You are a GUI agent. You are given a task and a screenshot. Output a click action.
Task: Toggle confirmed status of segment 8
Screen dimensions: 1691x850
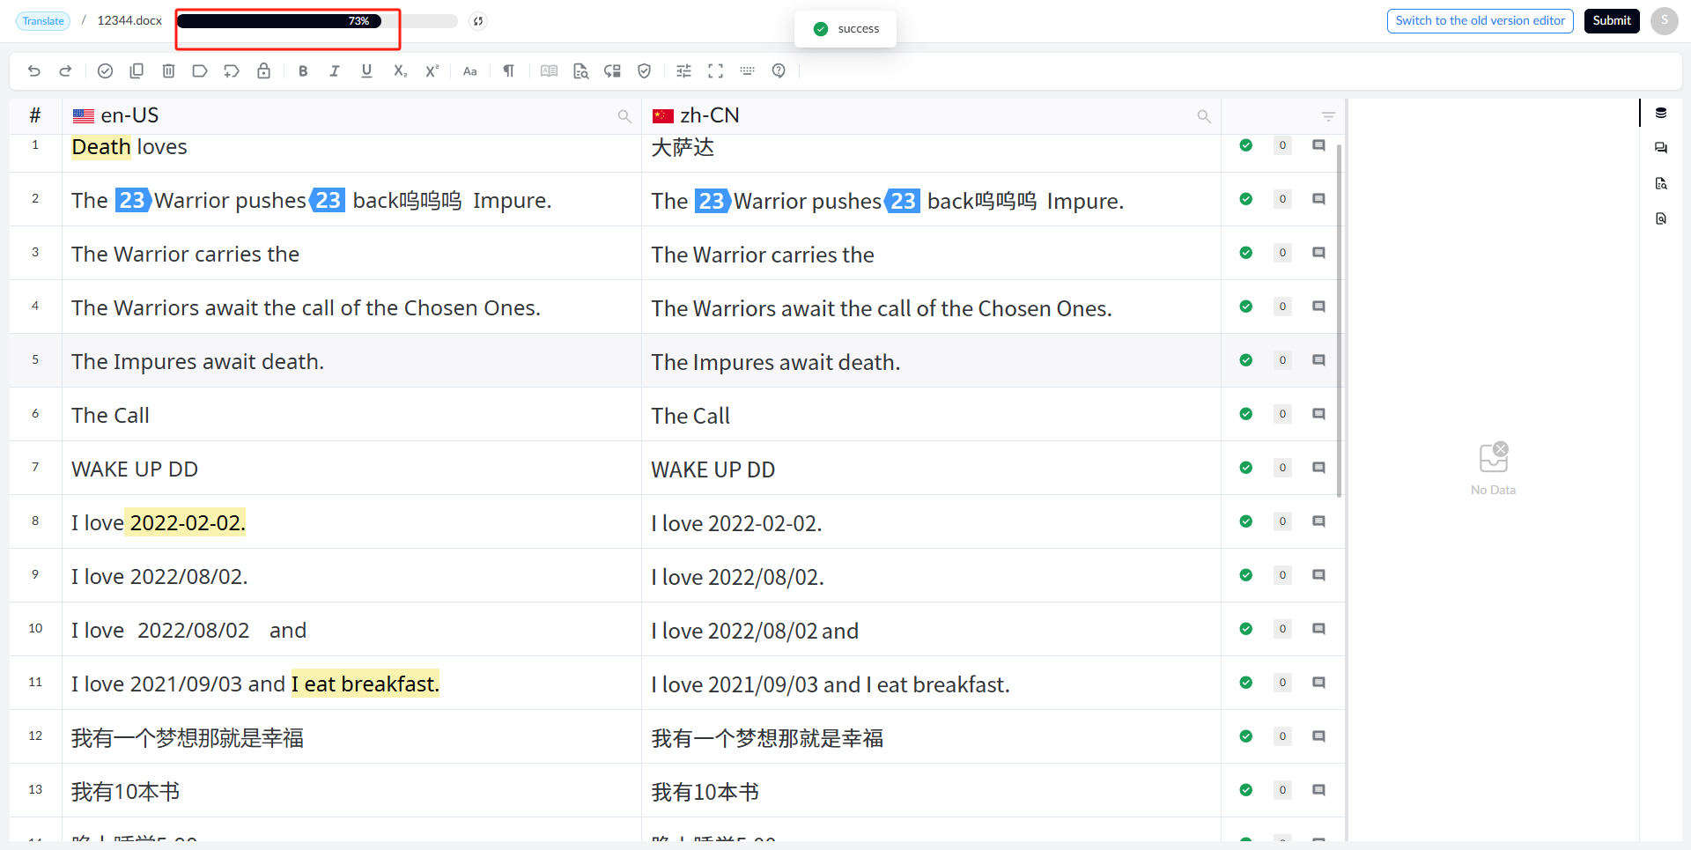click(1246, 521)
